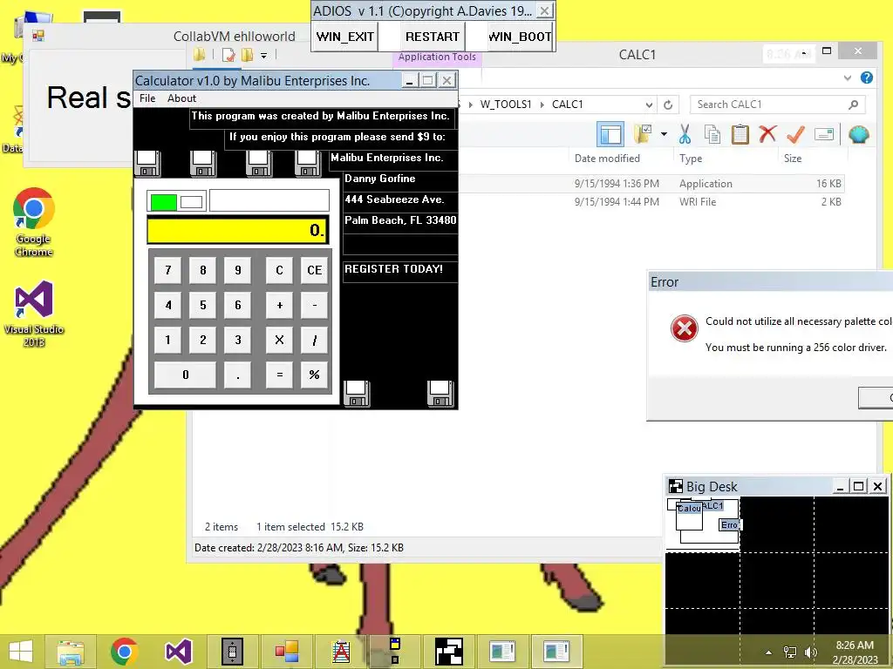
Task: Click the magnifier icon in Search CALC1 box
Action: click(853, 105)
